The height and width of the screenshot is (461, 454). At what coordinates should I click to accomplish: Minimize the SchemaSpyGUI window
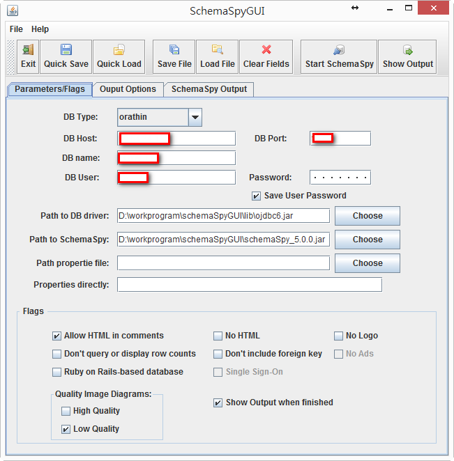pyautogui.click(x=390, y=10)
